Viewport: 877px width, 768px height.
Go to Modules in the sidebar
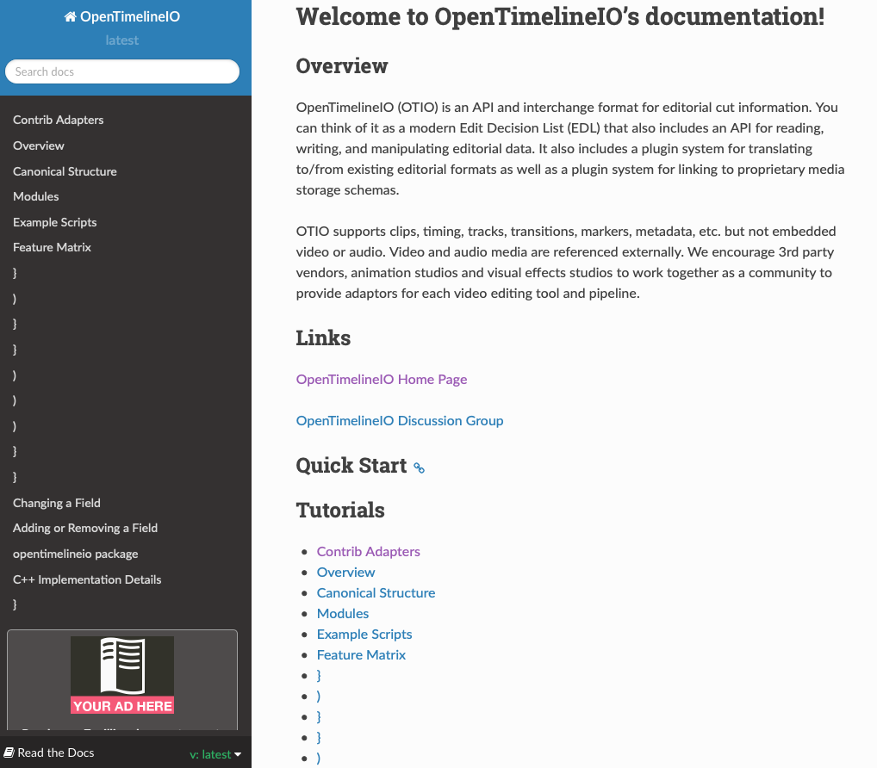tap(36, 196)
